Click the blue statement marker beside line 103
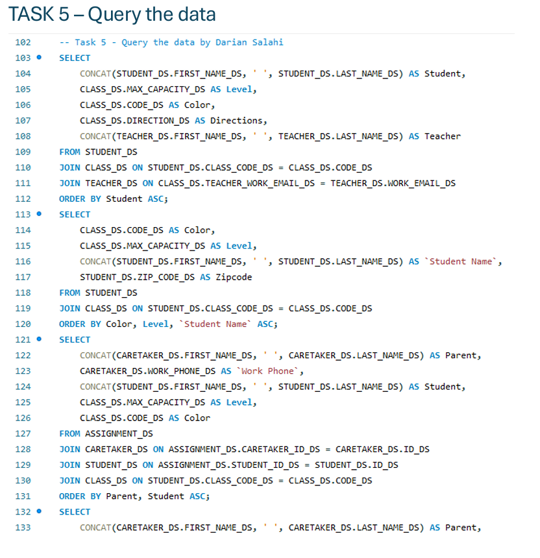 (x=40, y=58)
